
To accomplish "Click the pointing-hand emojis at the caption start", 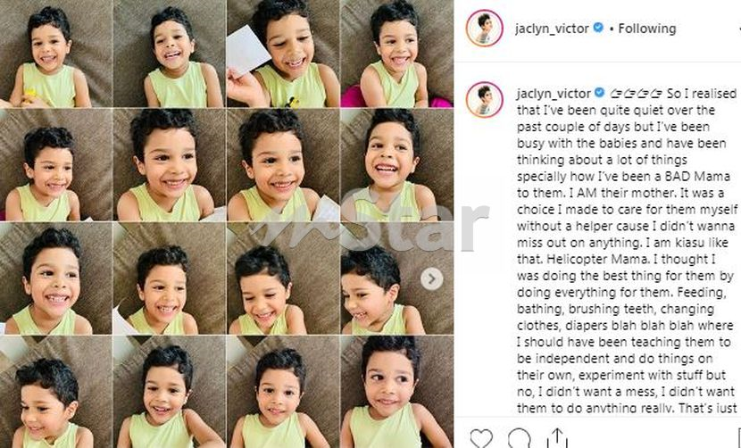I will pyautogui.click(x=636, y=93).
